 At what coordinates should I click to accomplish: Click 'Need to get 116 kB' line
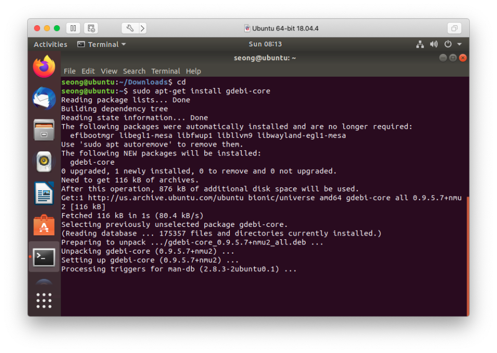tap(130, 180)
